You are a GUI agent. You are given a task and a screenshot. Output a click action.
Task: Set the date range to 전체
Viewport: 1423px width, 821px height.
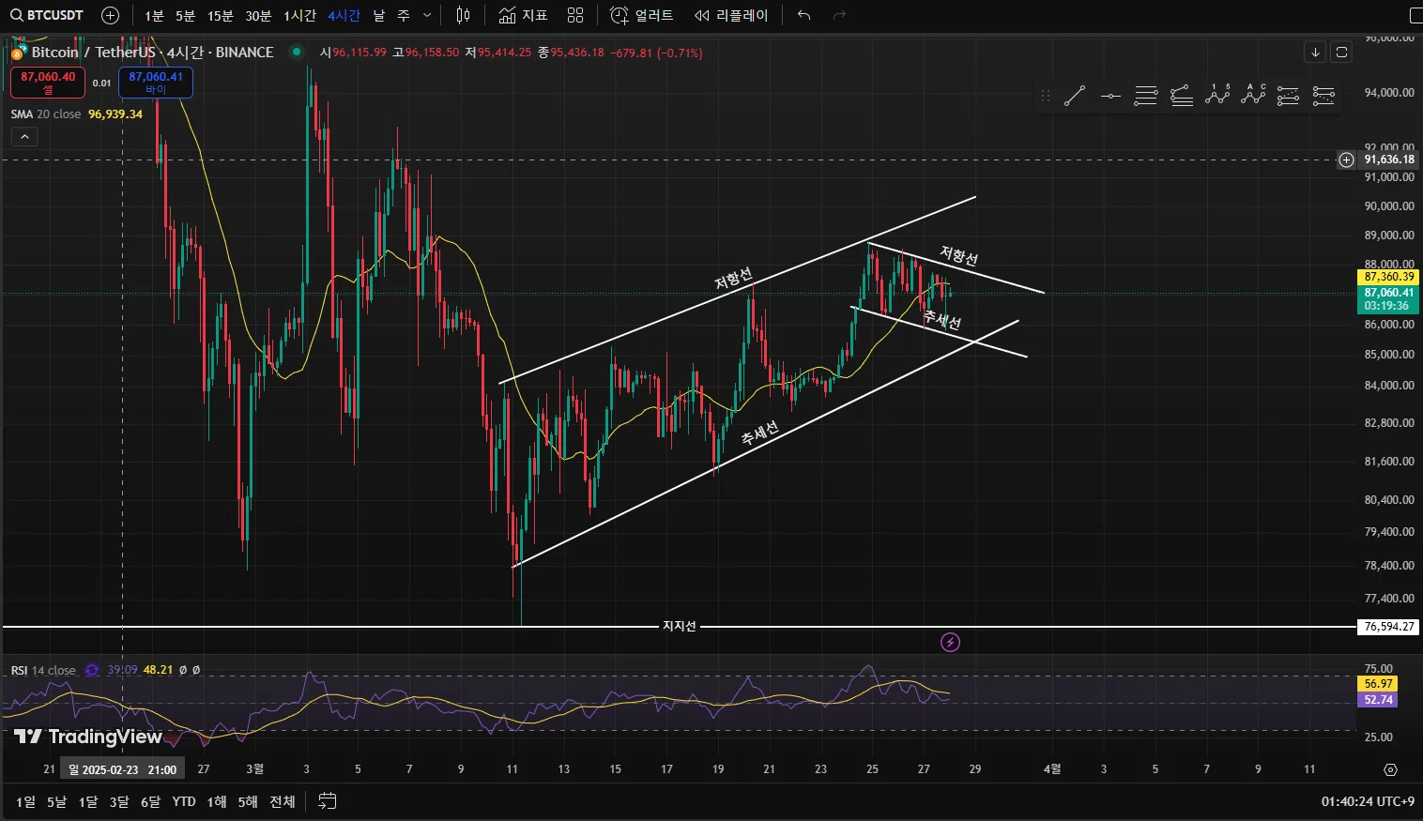[x=283, y=801]
